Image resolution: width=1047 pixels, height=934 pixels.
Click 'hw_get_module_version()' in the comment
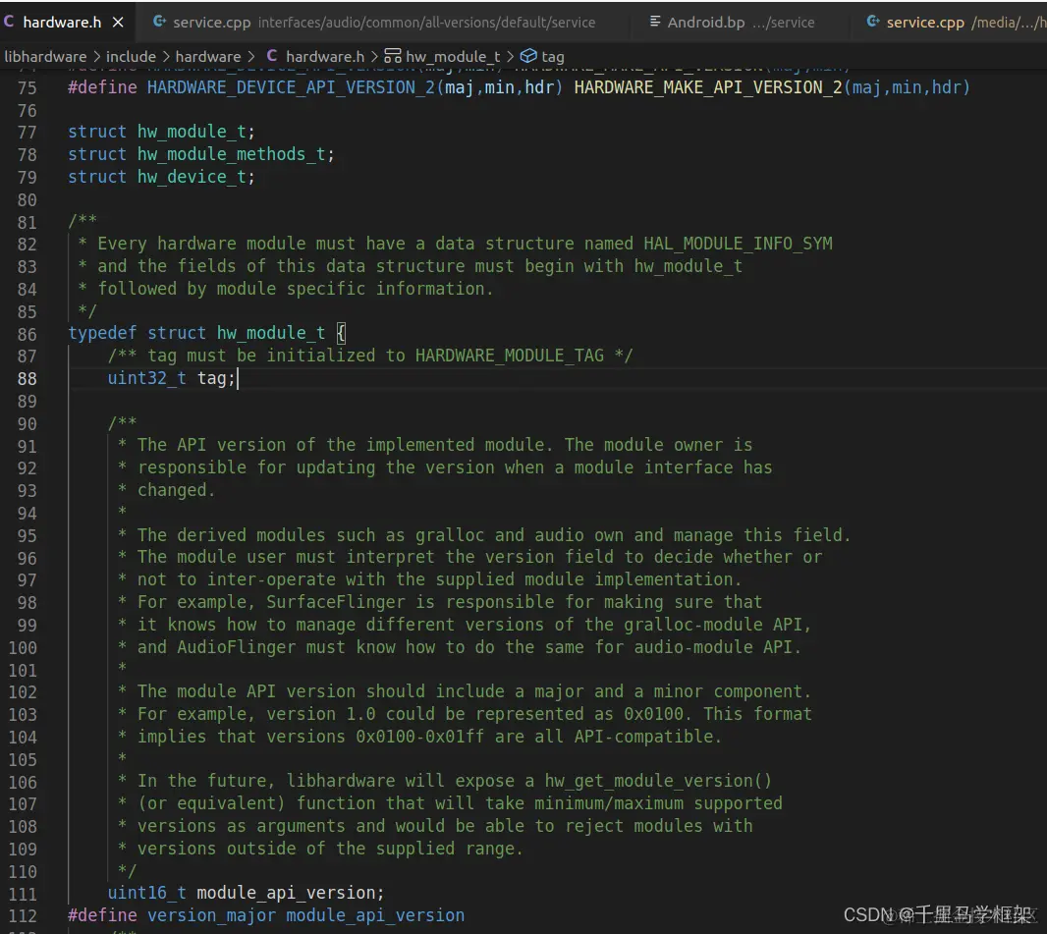(658, 781)
